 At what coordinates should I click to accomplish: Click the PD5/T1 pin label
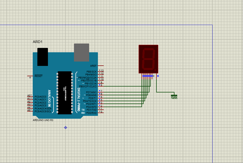(92, 98)
